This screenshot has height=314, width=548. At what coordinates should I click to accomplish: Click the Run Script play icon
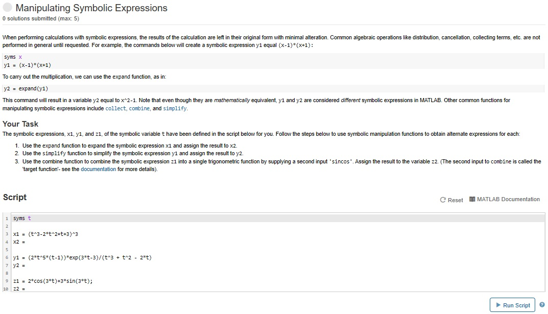498,305
